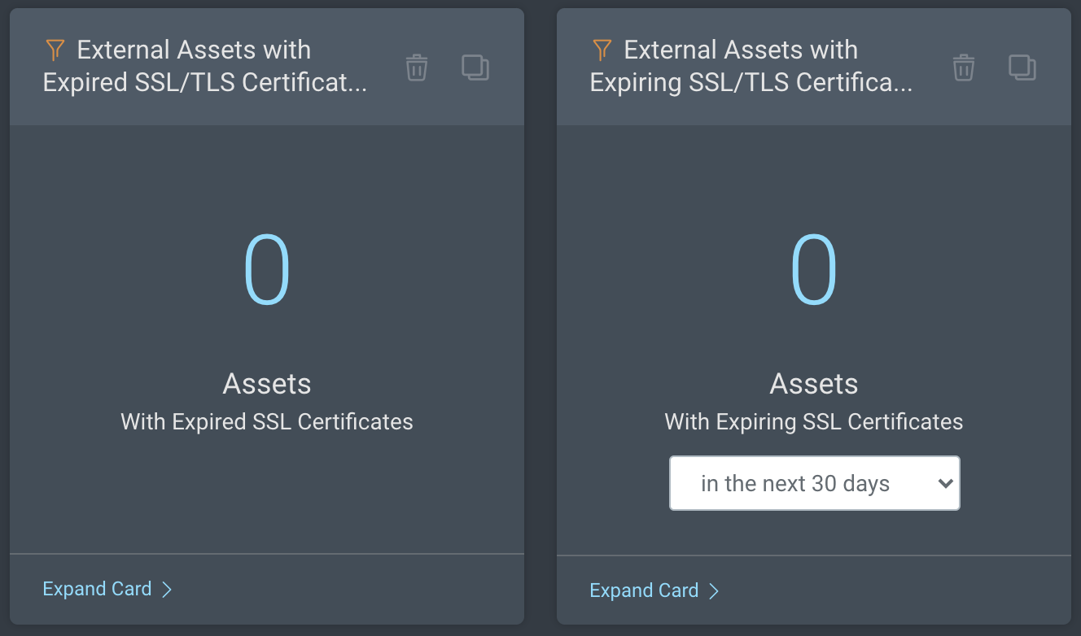
Task: Delete the Expiring SSL/TLS Certificates card
Action: pyautogui.click(x=964, y=68)
